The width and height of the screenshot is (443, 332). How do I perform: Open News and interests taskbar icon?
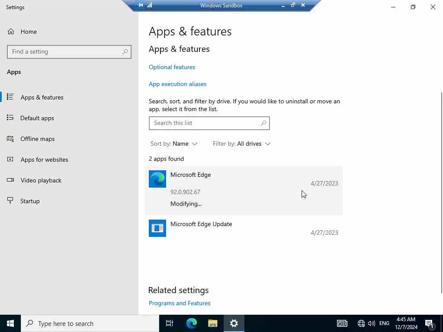coord(342,323)
